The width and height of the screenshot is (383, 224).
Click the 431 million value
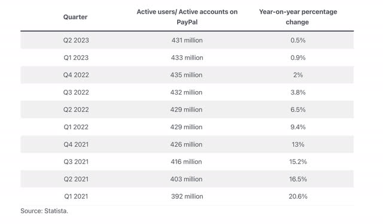point(187,40)
